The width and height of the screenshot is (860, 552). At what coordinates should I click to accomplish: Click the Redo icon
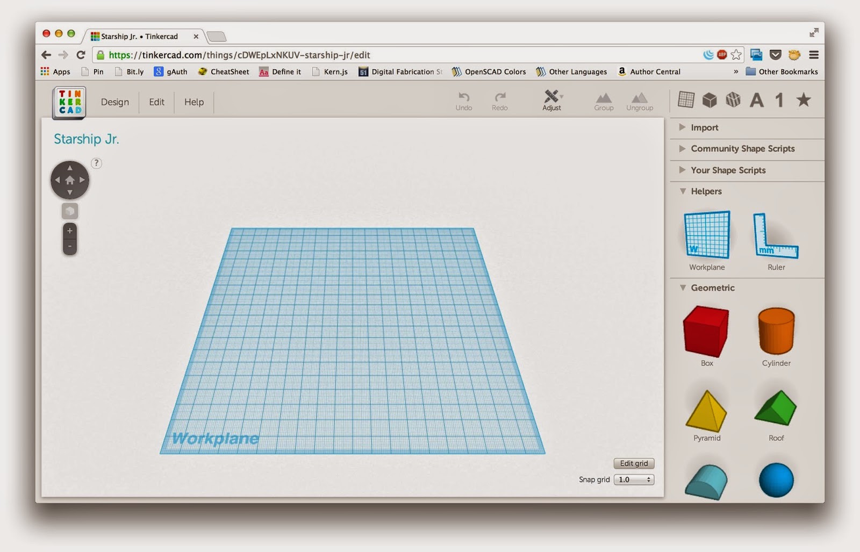500,101
